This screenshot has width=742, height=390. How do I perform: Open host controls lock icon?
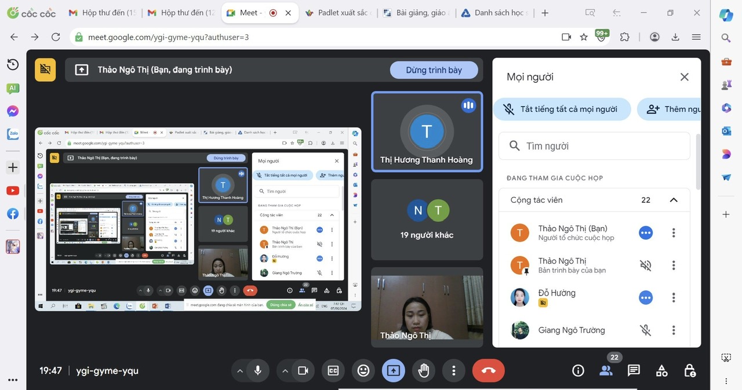[689, 370]
